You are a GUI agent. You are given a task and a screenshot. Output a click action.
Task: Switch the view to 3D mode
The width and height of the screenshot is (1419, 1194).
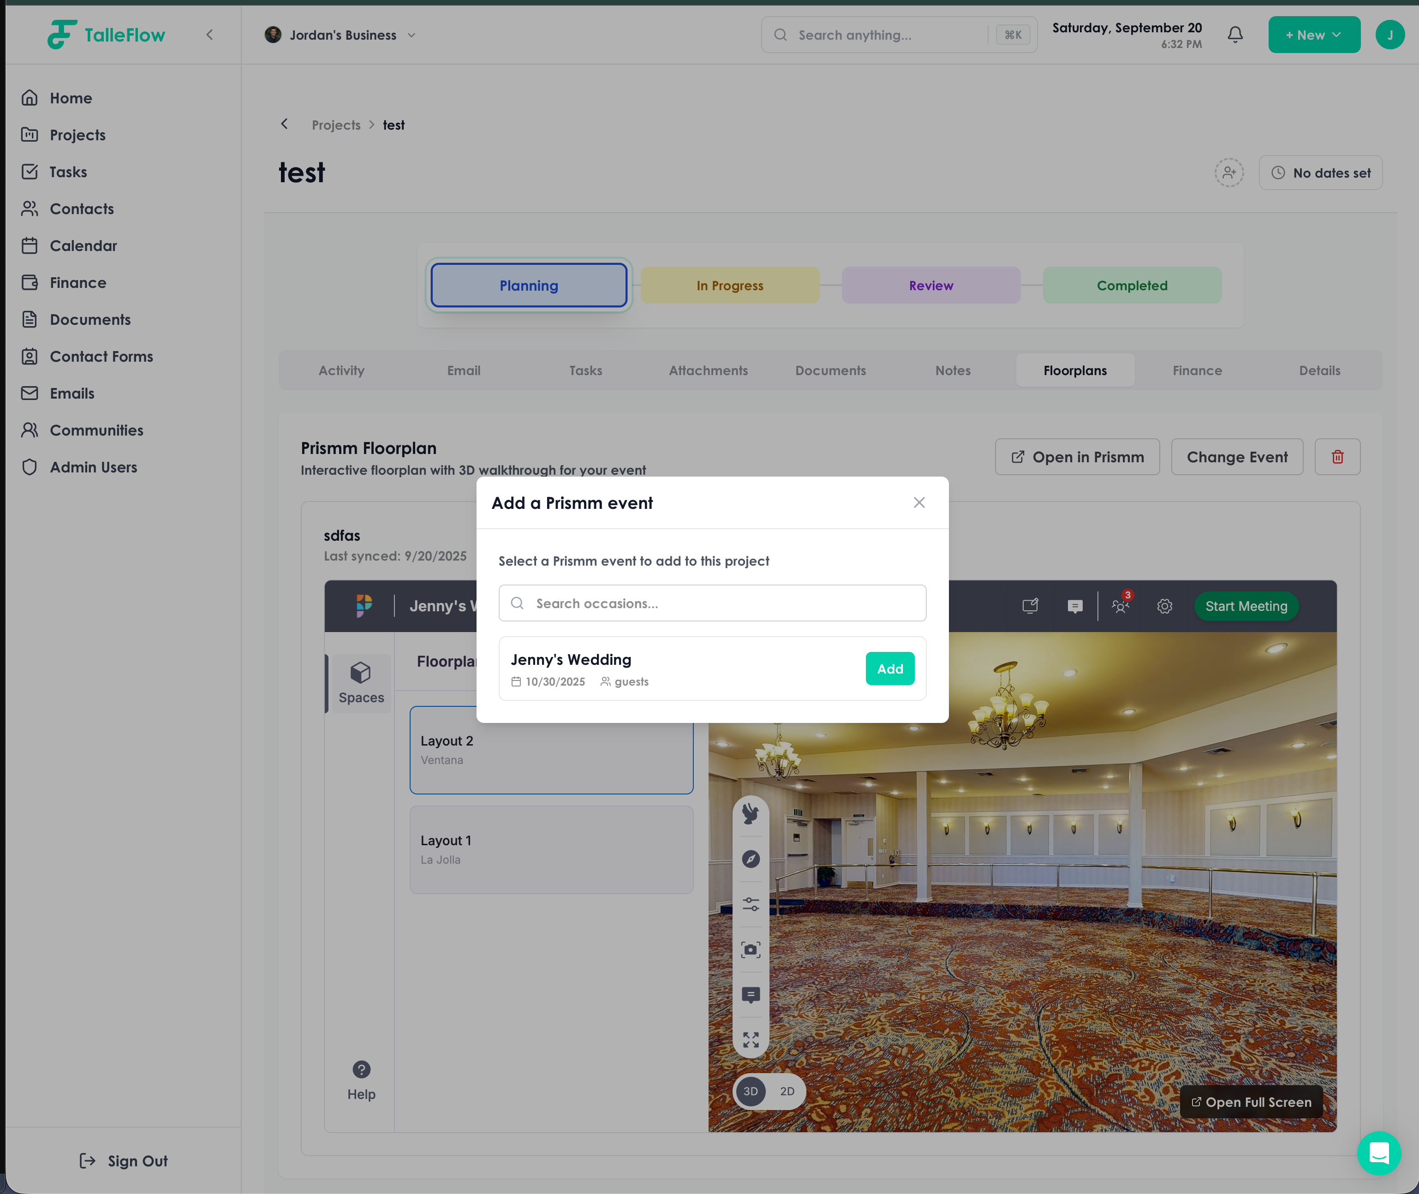[751, 1091]
